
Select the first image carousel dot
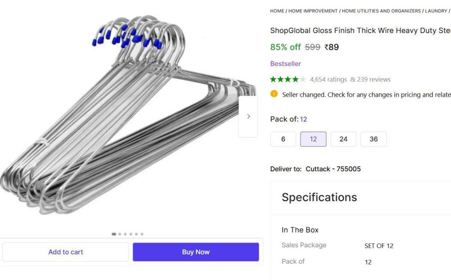[x=114, y=234]
